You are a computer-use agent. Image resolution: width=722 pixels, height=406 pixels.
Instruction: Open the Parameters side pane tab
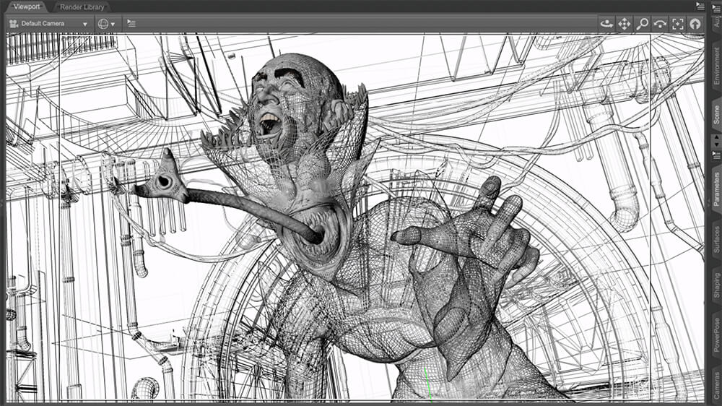point(716,189)
